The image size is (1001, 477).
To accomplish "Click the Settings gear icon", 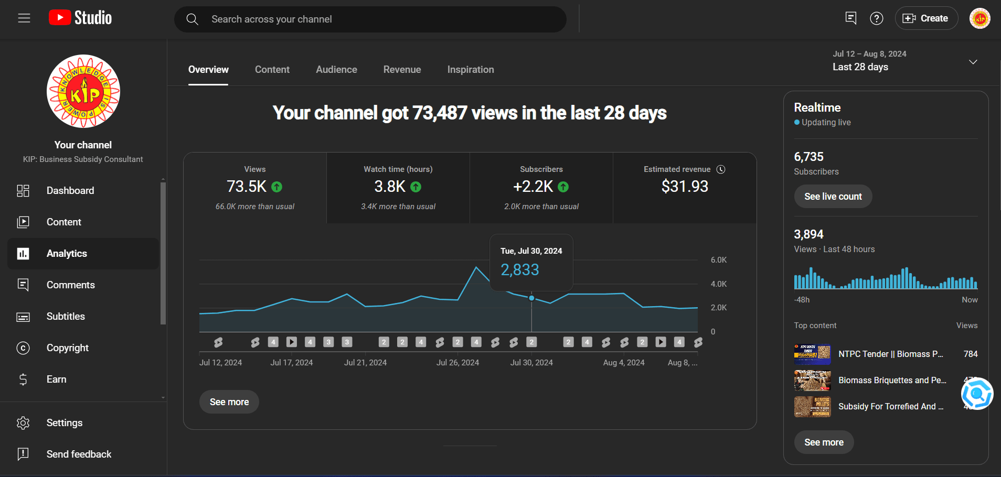I will click(x=23, y=423).
